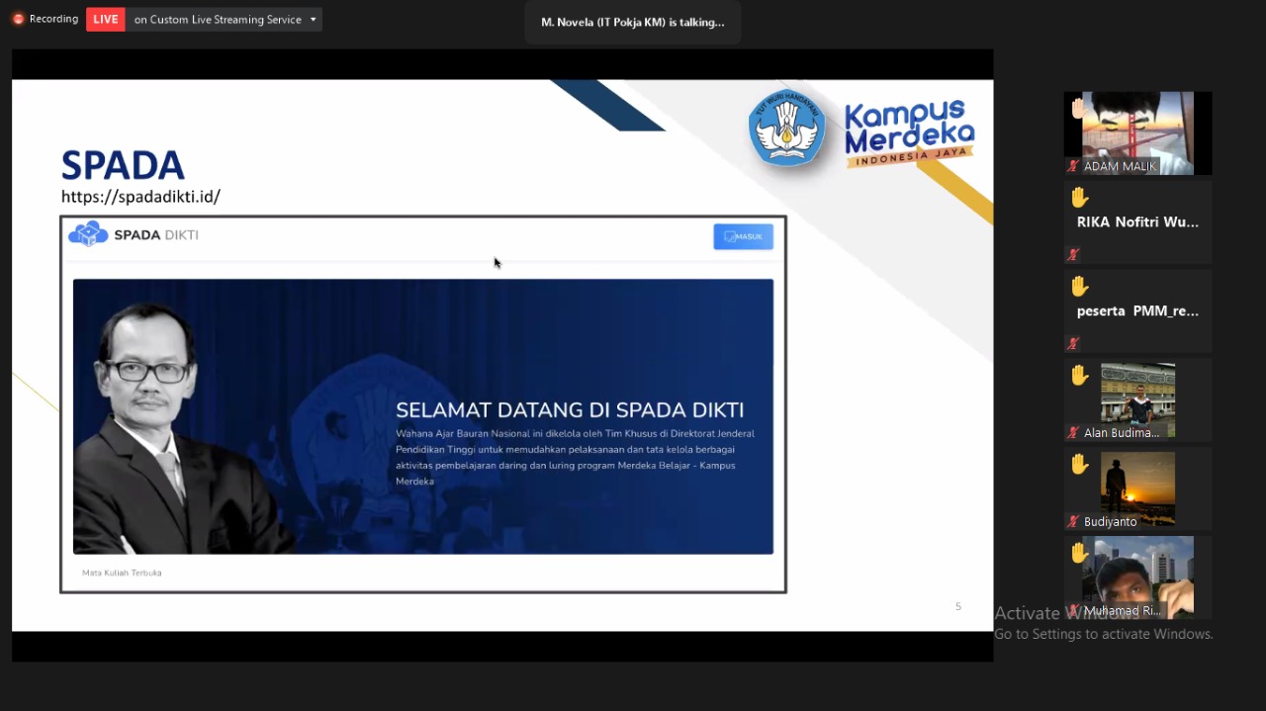
Task: Click raised hand icon on RIKA Nofitri tile
Action: pyautogui.click(x=1079, y=197)
